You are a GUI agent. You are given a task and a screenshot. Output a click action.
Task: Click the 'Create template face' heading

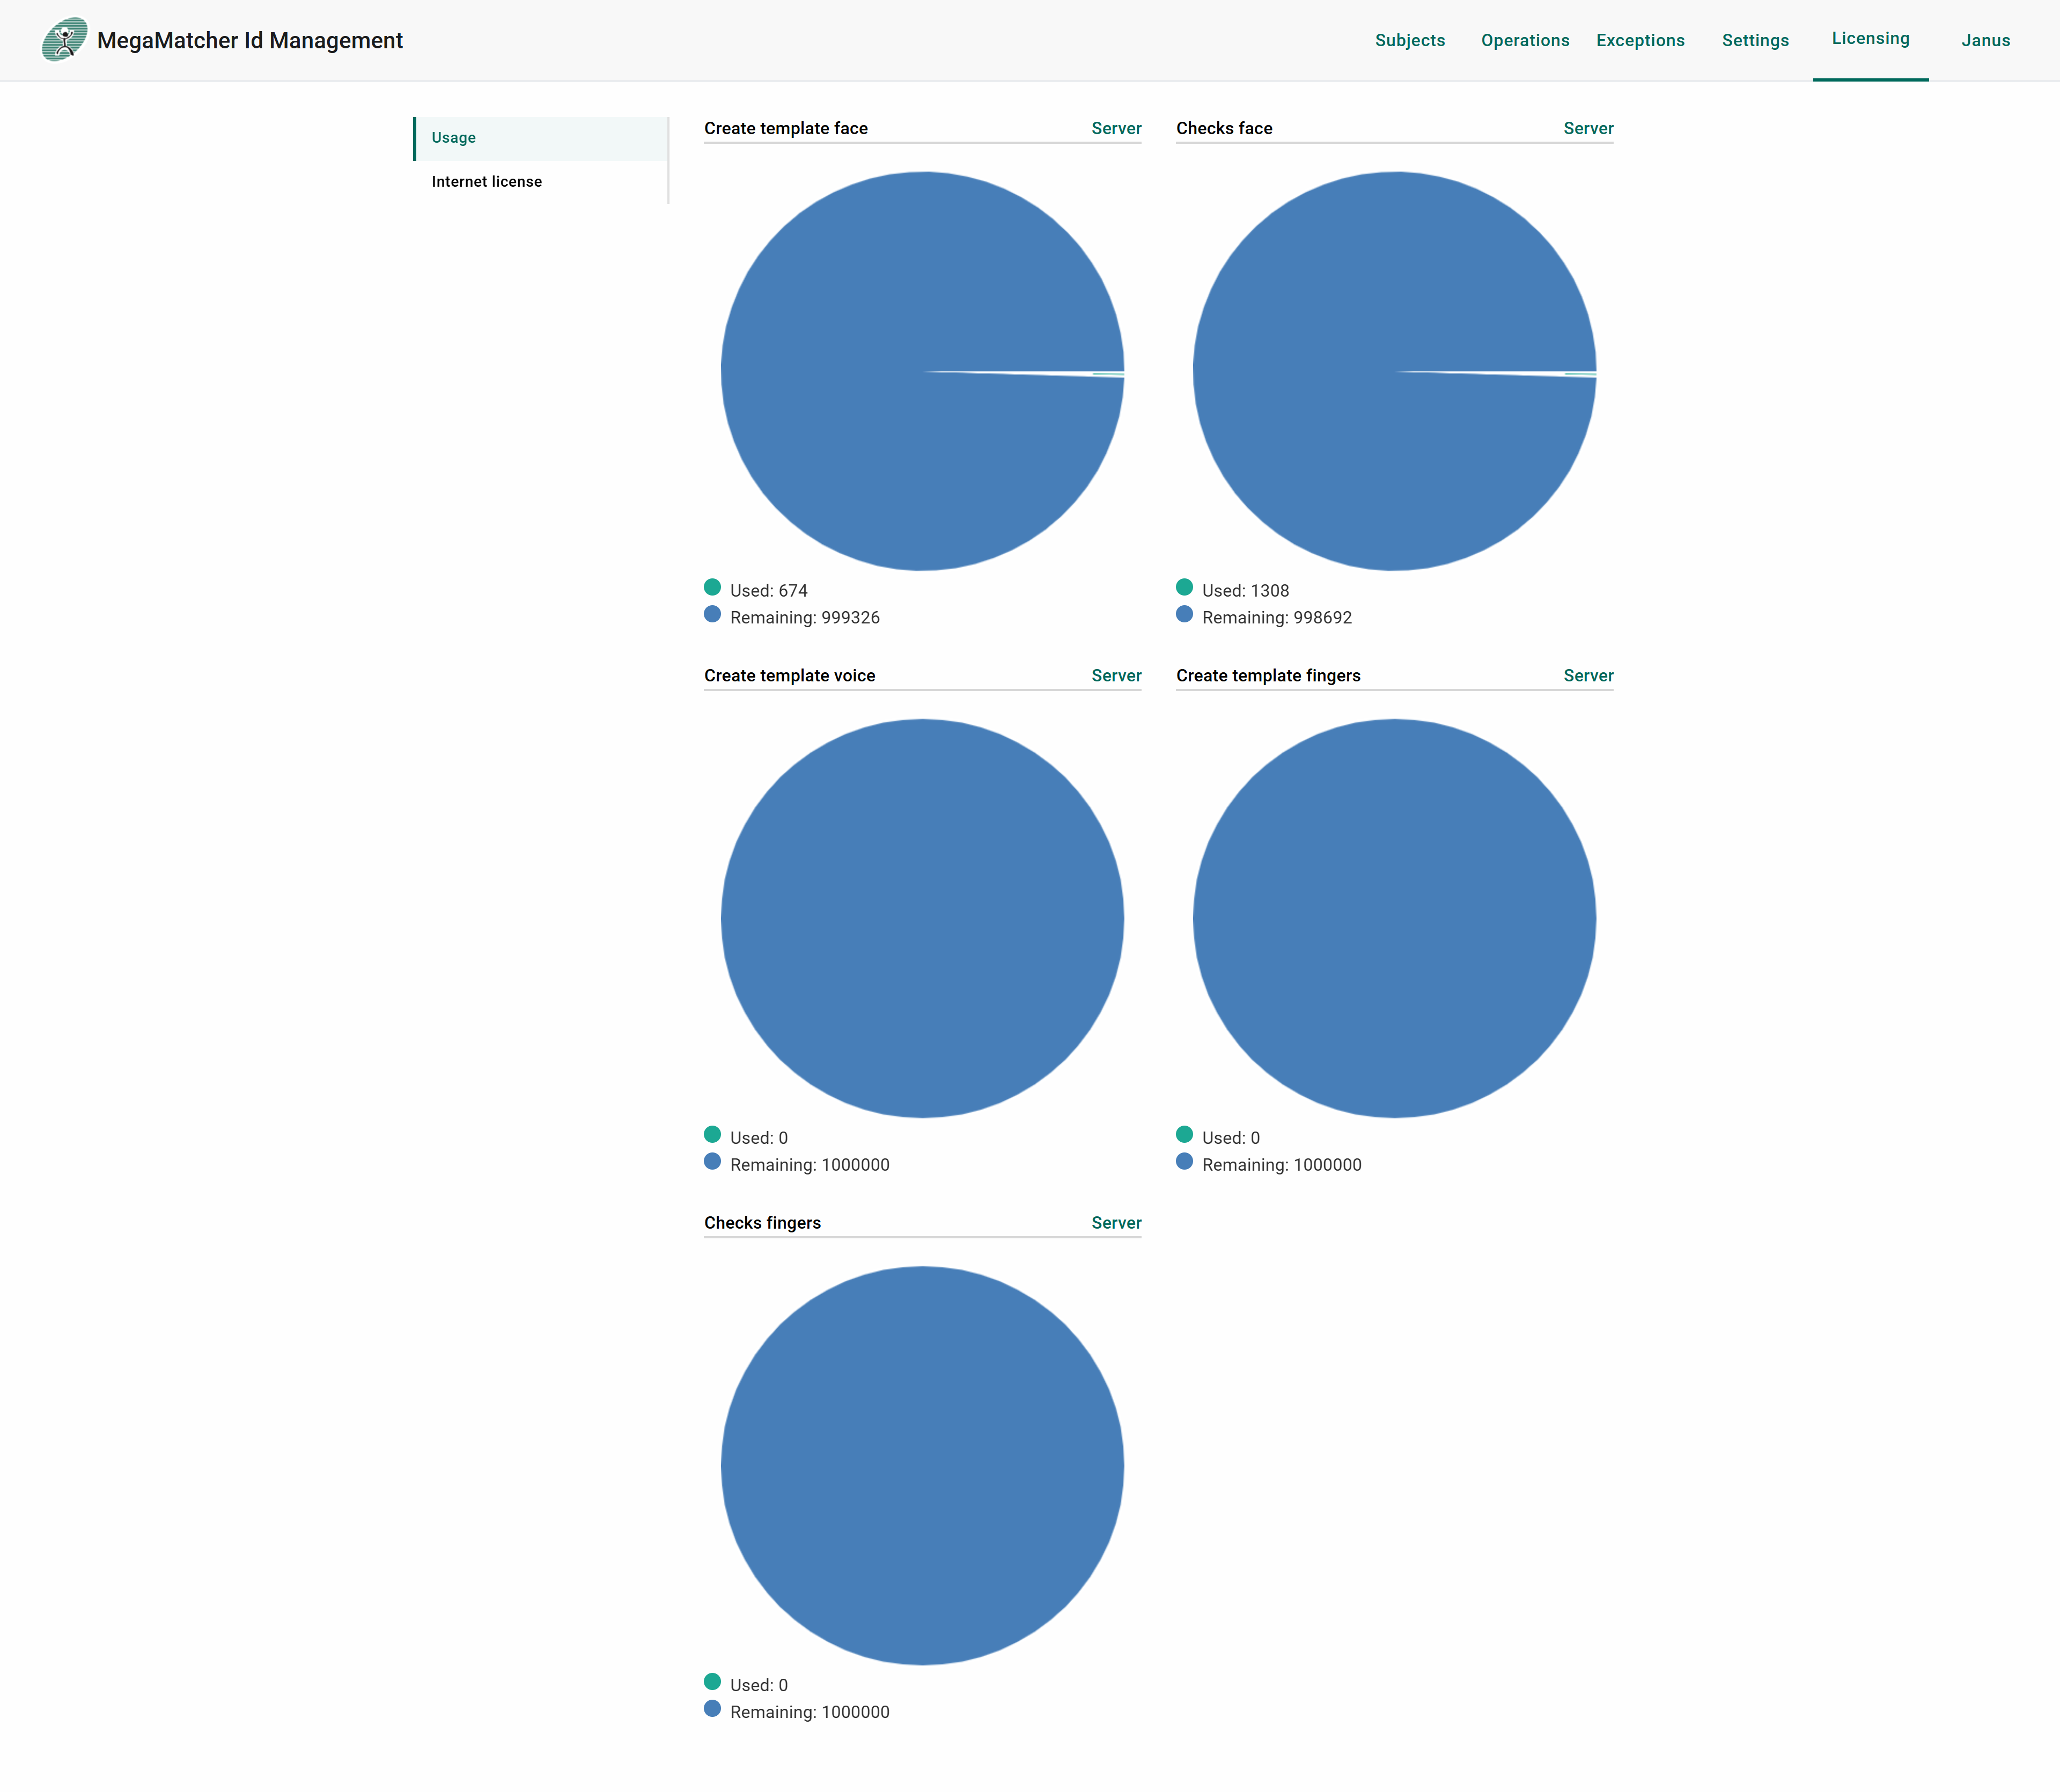786,128
